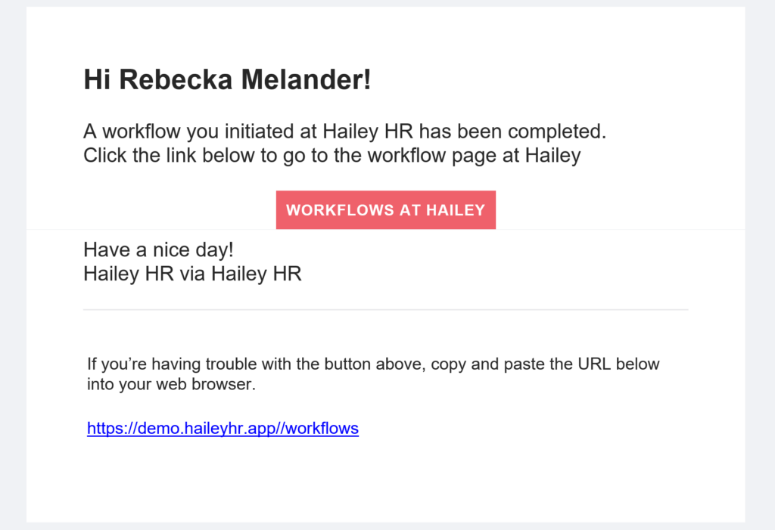Follow the demo.haileyhr.app workflows URL link
775x530 pixels.
pos(223,428)
